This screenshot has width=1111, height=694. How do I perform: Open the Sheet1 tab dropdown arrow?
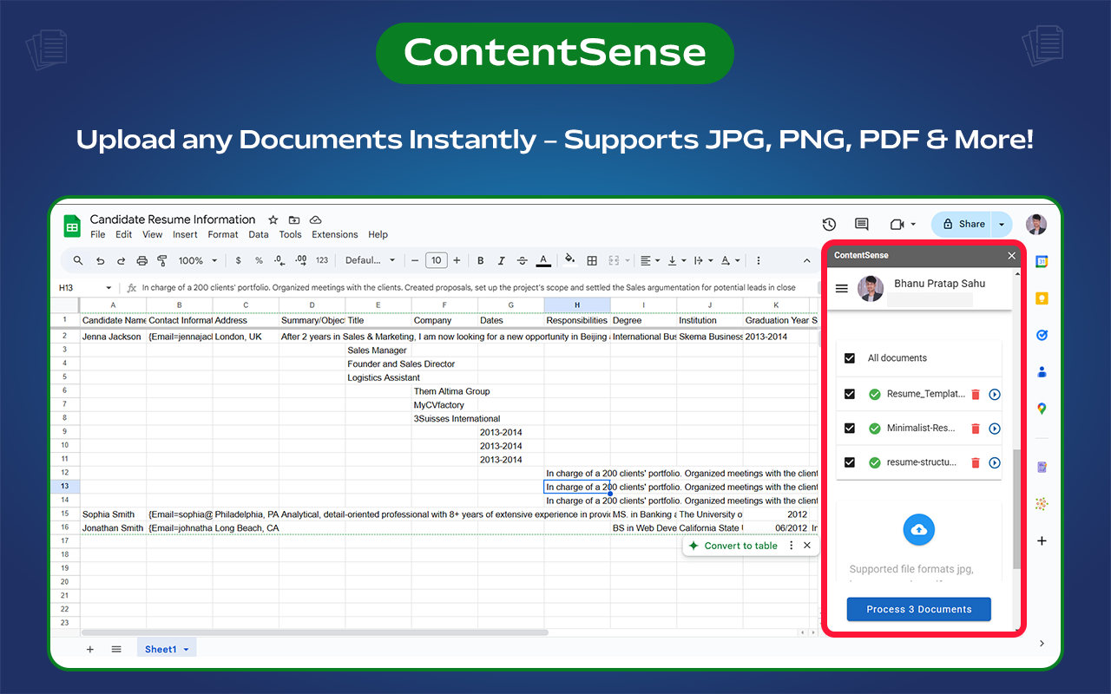click(x=186, y=650)
